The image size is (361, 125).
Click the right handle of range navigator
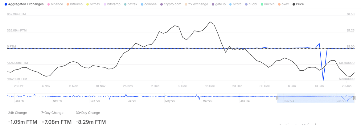pos(354,98)
